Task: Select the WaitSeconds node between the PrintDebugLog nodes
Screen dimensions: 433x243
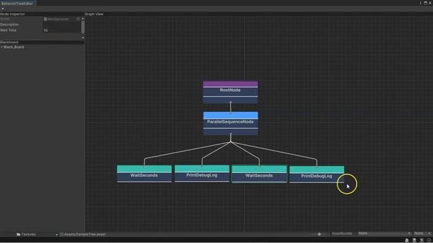Action: click(x=259, y=174)
